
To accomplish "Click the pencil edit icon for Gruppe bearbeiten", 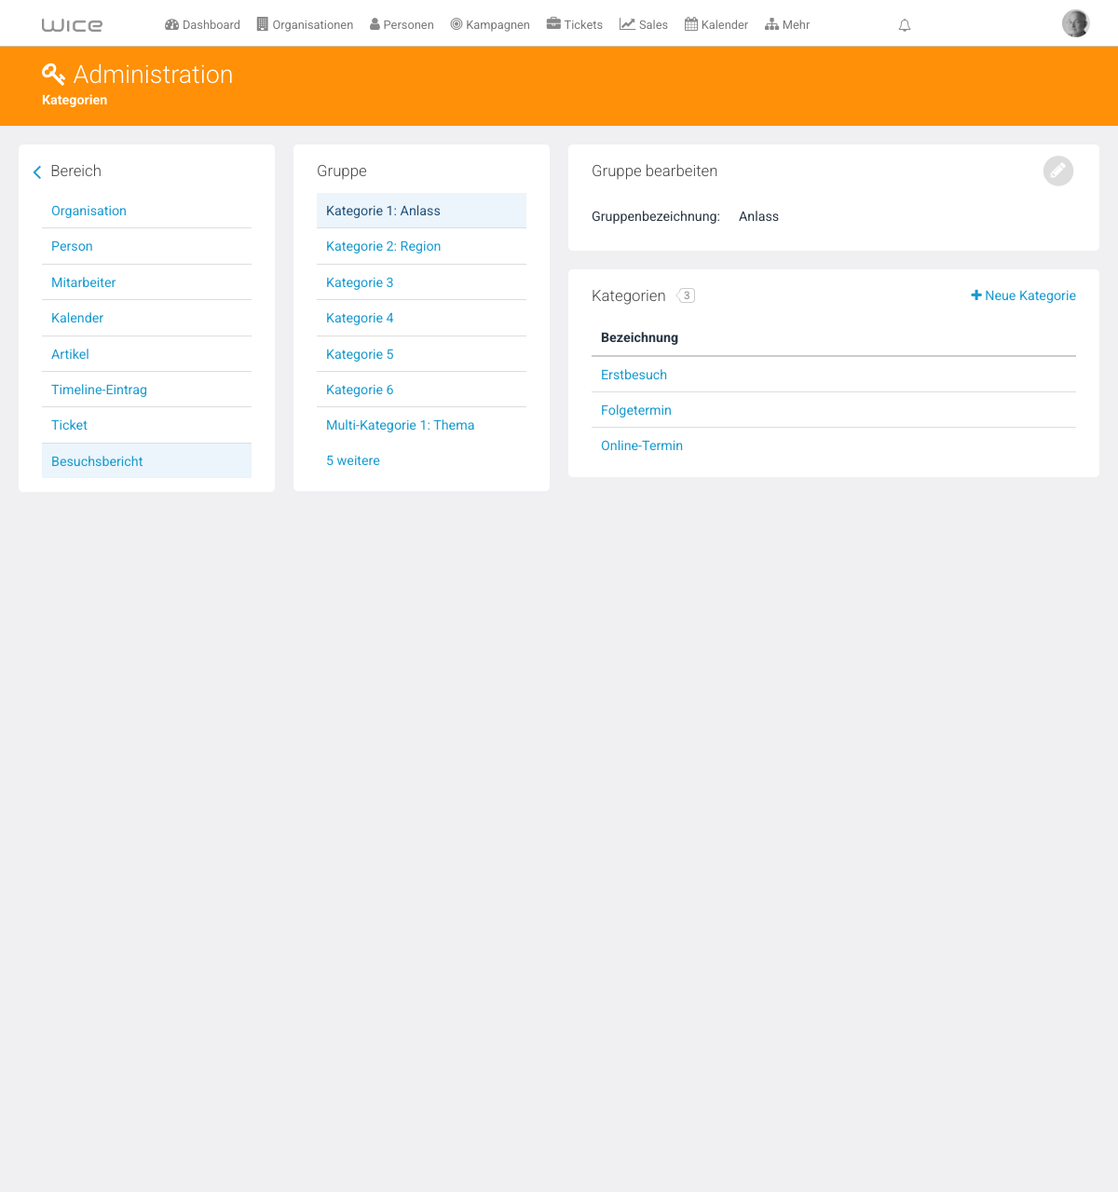I will coord(1057,171).
